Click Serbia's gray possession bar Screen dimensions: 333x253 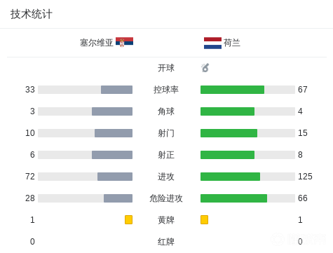pyautogui.click(x=116, y=90)
